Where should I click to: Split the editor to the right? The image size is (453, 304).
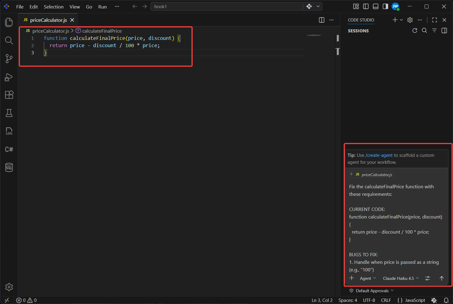(x=322, y=20)
